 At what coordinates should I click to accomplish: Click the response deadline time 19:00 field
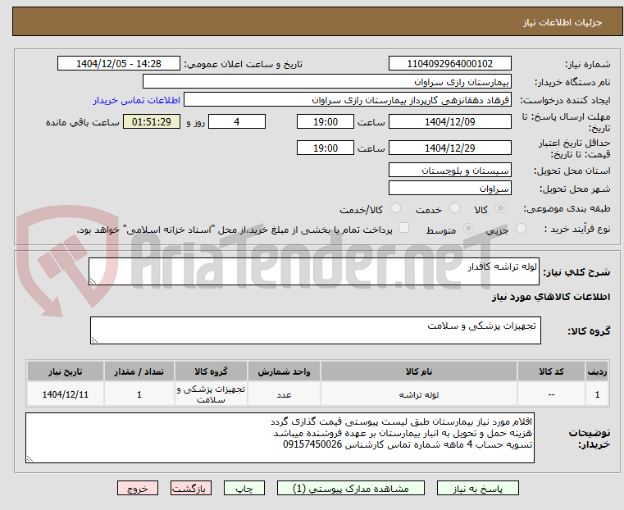(326, 121)
